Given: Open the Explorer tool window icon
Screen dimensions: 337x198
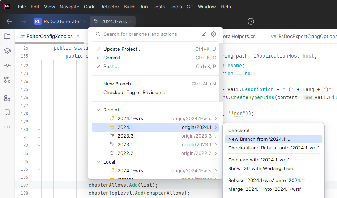Looking at the screenshot, I should 7,36.
